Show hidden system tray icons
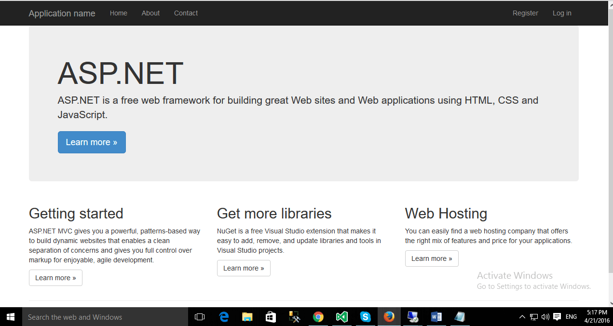 [522, 317]
